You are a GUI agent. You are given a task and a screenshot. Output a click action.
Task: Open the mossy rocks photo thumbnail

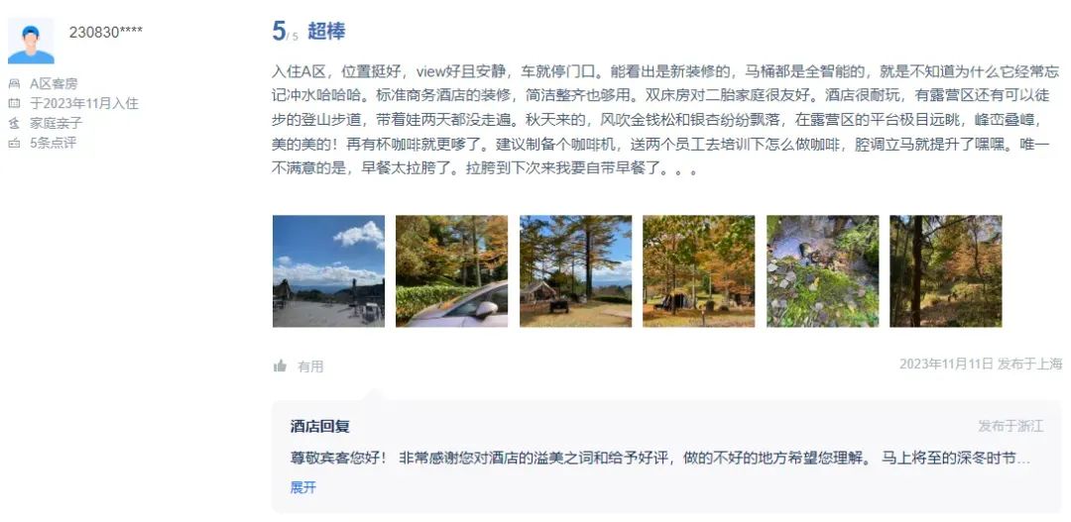pos(822,270)
